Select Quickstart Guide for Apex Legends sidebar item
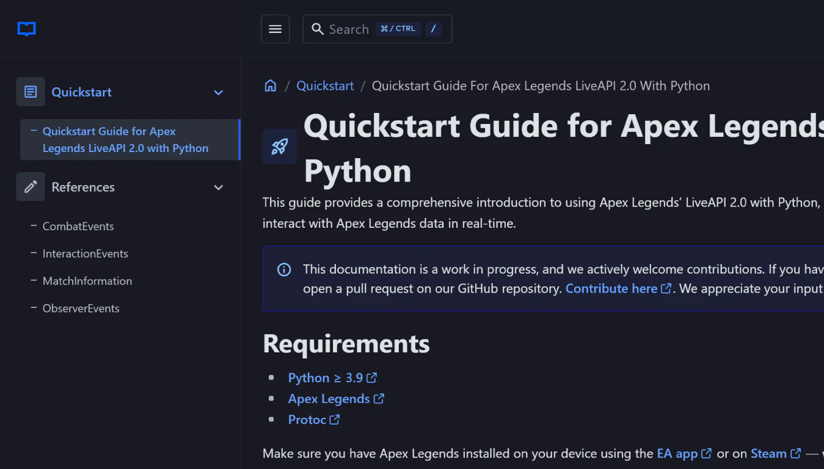 [129, 140]
